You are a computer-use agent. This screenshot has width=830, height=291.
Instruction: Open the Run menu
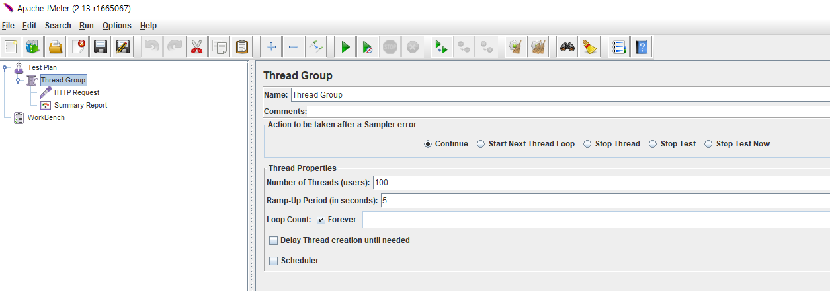[x=86, y=26]
